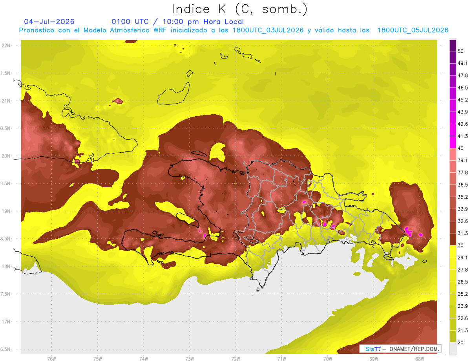This screenshot has height=364, width=471.
Task: Click the color scale value "42.6"
Action: click(463, 124)
